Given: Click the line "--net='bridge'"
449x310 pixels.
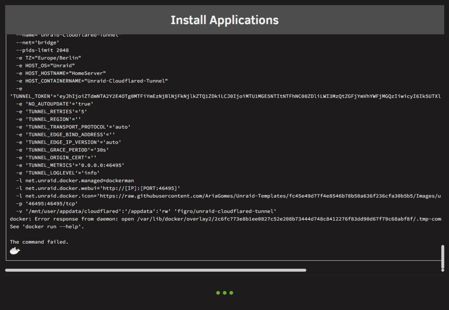Looking at the screenshot, I should tap(38, 43).
